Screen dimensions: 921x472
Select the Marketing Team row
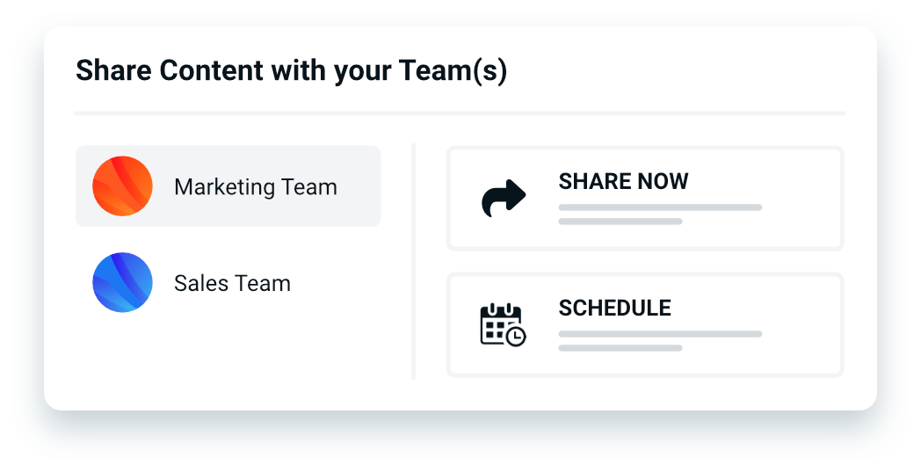(228, 185)
